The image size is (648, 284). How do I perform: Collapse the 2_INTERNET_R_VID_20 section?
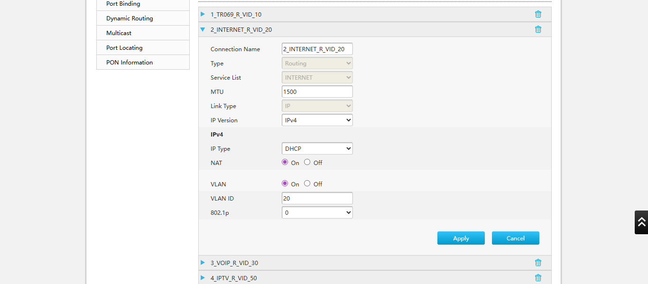(203, 29)
